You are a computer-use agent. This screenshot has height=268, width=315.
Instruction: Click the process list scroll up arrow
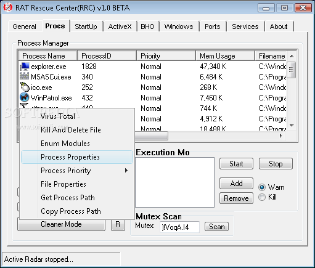pos(292,56)
